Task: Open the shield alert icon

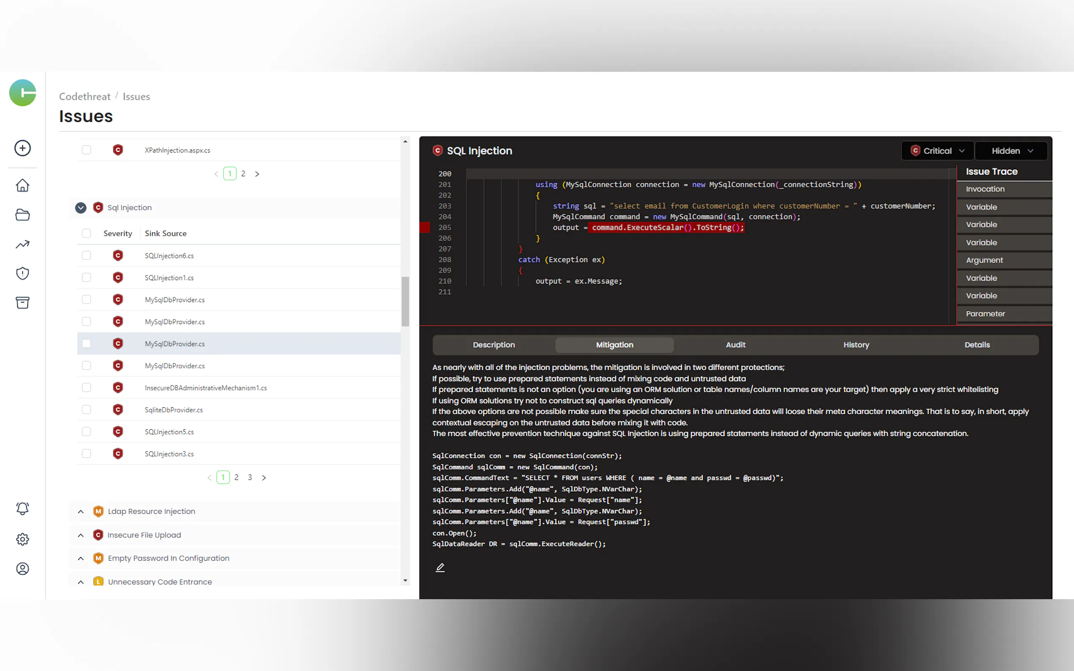Action: 23,273
